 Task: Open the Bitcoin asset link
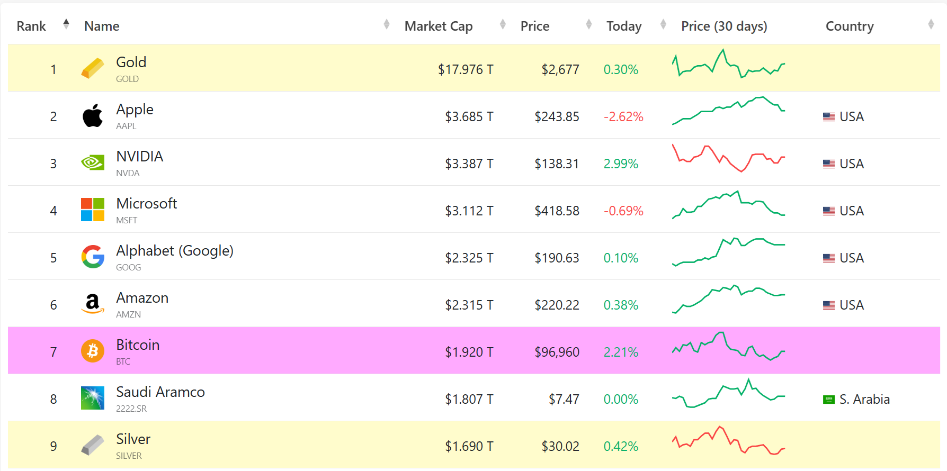pyautogui.click(x=138, y=345)
